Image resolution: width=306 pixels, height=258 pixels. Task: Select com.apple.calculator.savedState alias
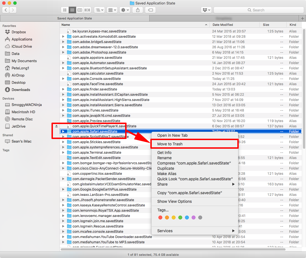(x=181, y=74)
